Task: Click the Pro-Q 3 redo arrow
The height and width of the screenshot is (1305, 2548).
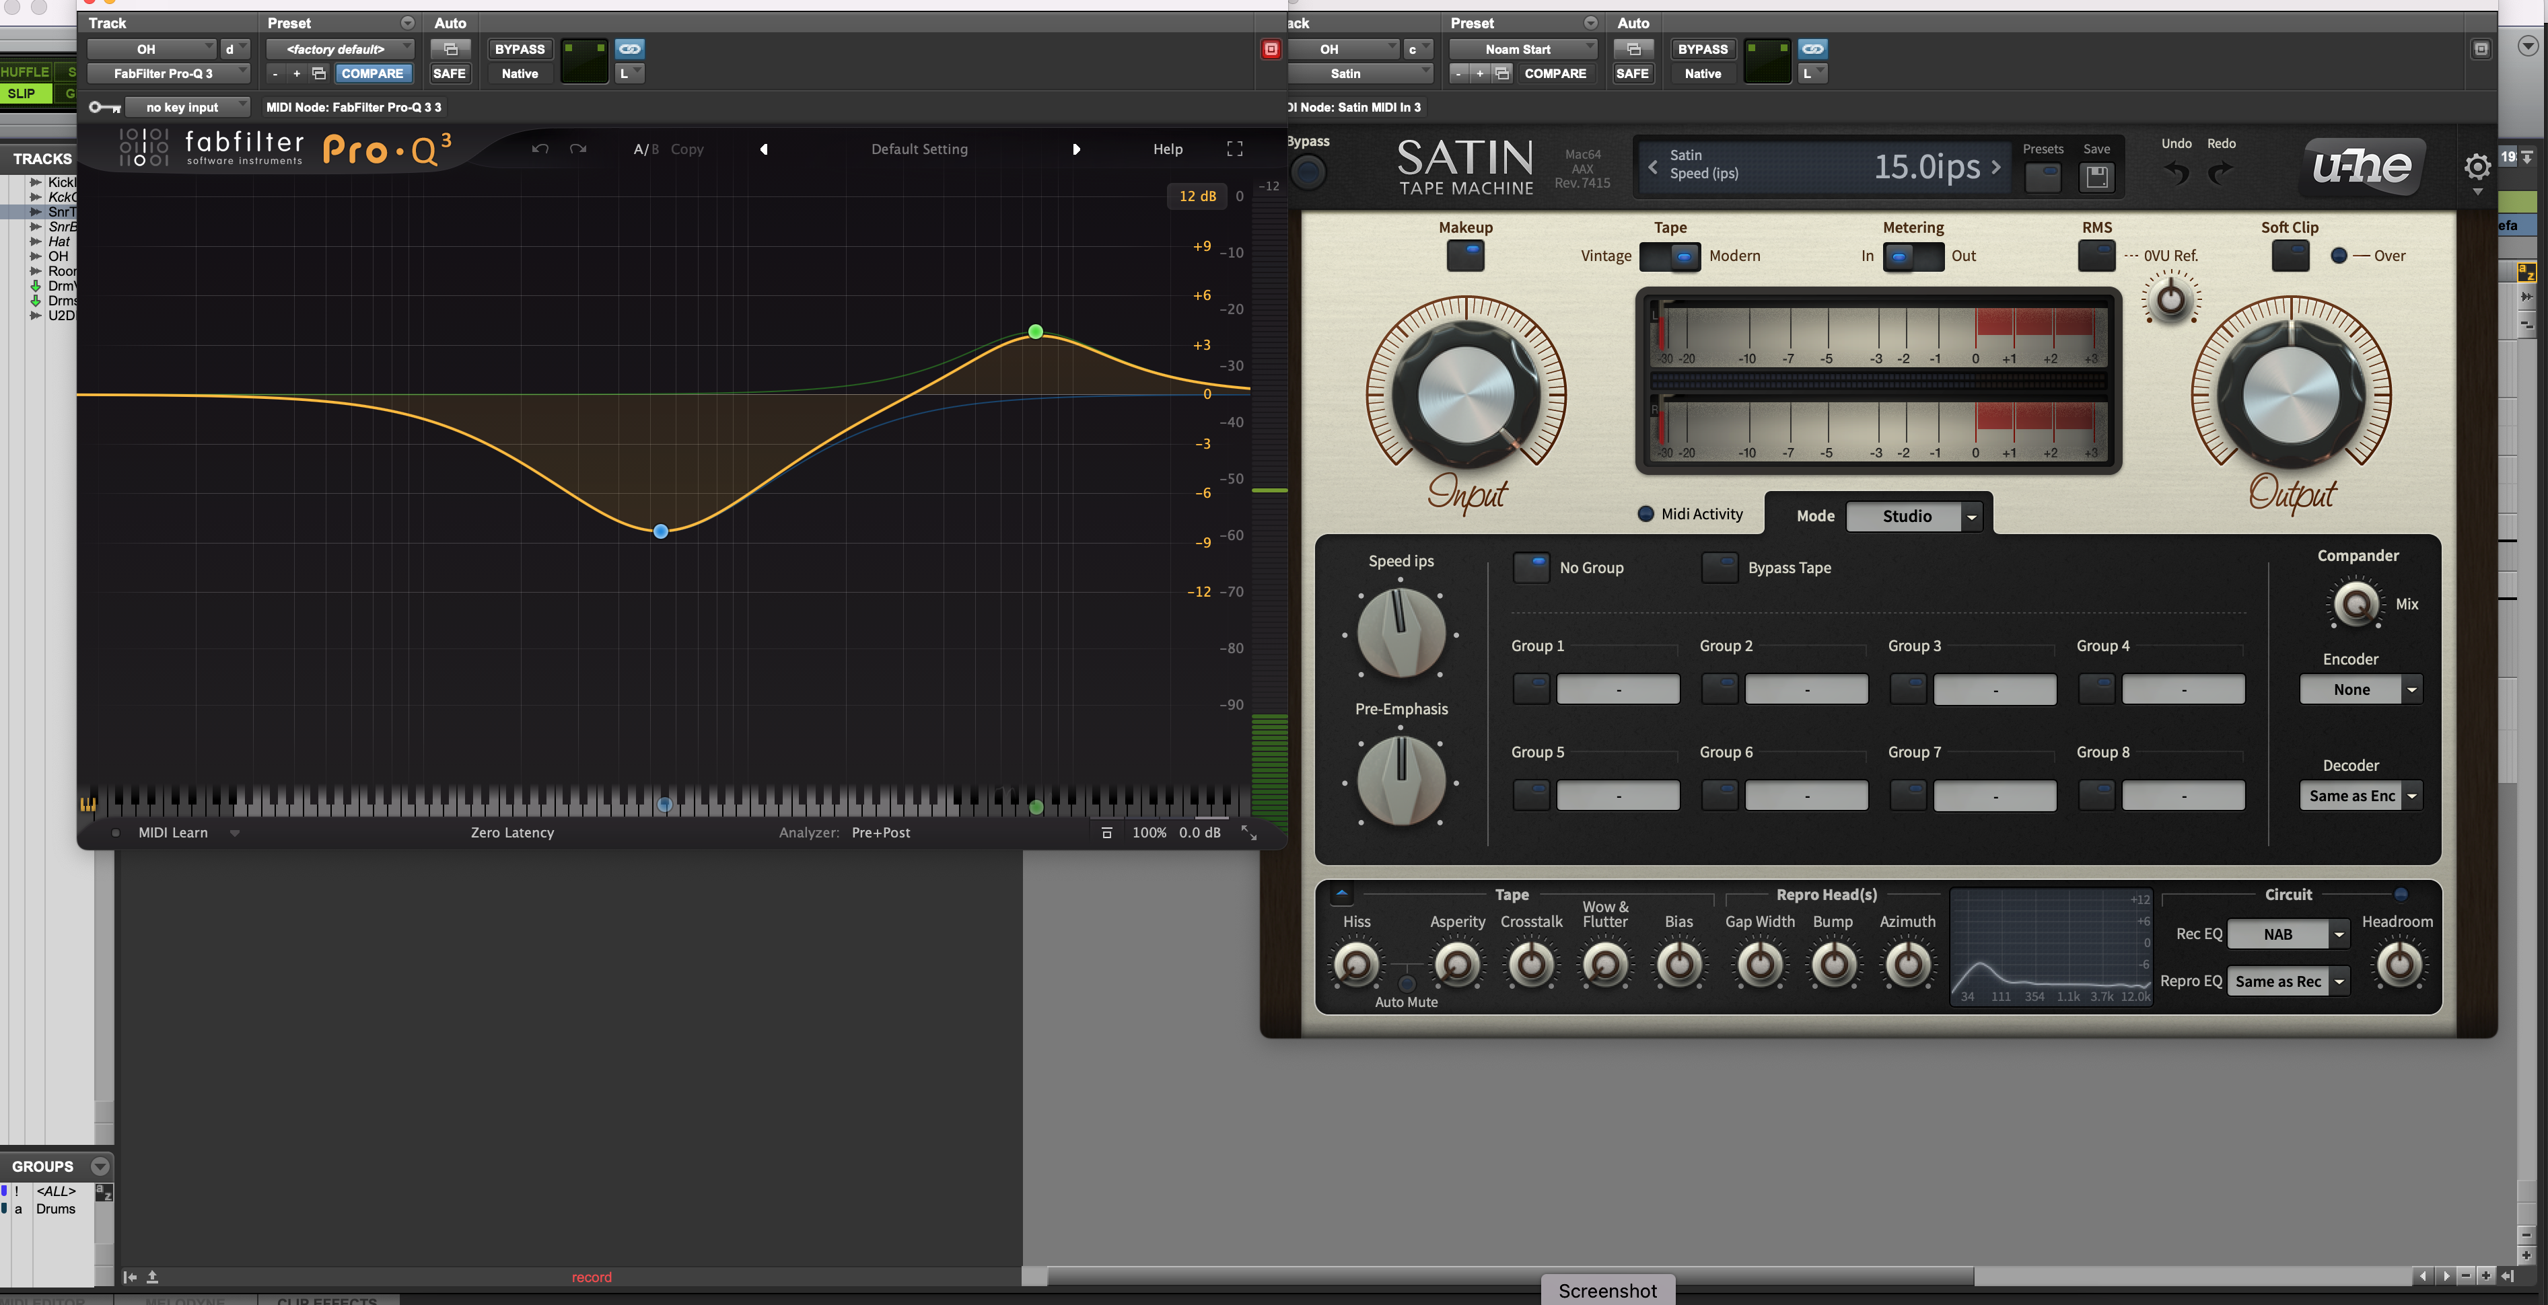Action: click(x=579, y=149)
